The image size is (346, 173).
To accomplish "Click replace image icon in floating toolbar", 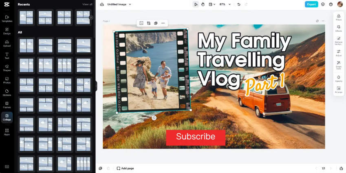I will point(149,23).
